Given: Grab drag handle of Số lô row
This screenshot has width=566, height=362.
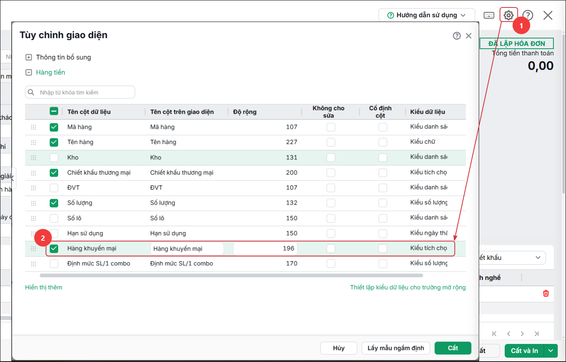Looking at the screenshot, I should pyautogui.click(x=33, y=218).
